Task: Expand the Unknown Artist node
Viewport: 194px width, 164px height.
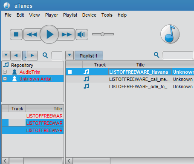Action: 5,79
